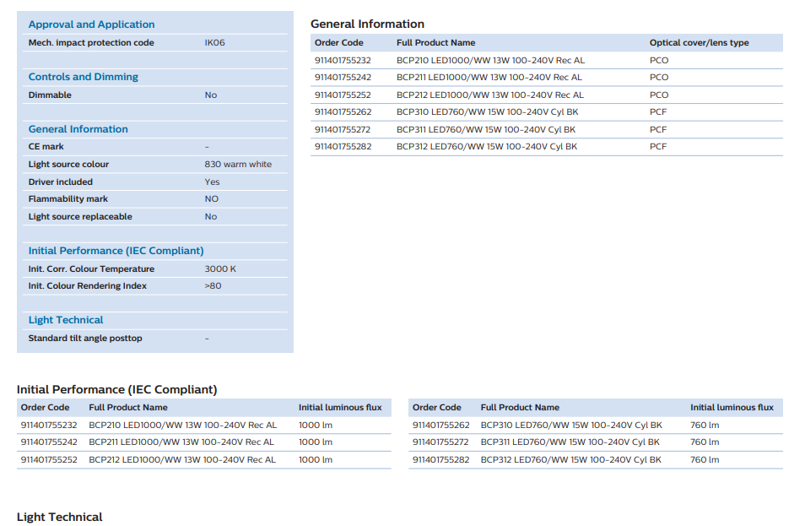Click 'BCP211 LED1000/WW 13W' name in General Information table
805x526 pixels.
[489, 77]
